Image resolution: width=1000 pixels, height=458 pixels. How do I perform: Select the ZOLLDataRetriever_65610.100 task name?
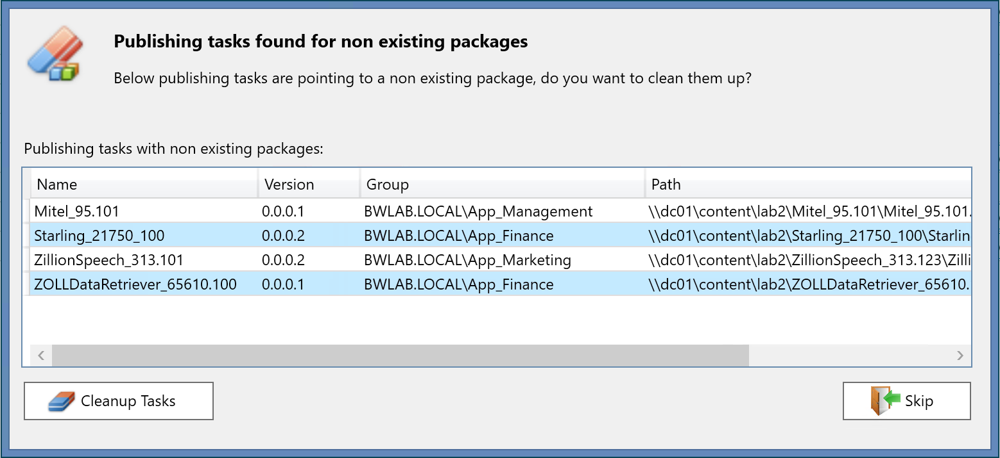pyautogui.click(x=135, y=284)
